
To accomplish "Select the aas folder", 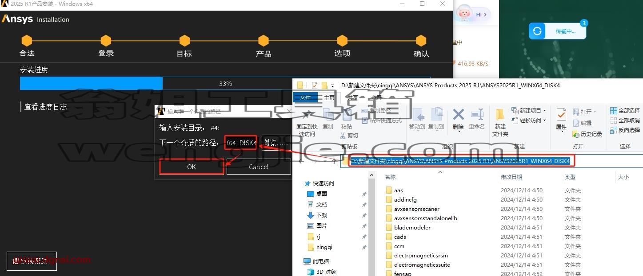I will pyautogui.click(x=399, y=190).
